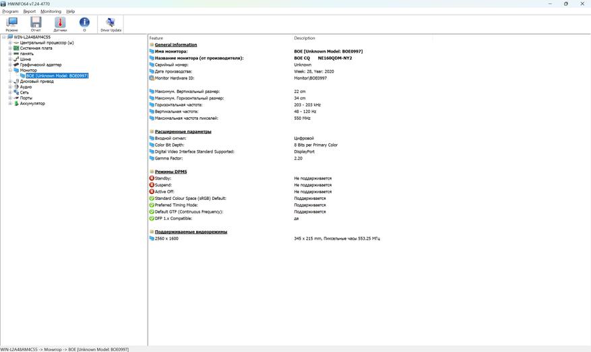This screenshot has width=591, height=352.
Task: Click the Feature column header
Action: pyautogui.click(x=156, y=38)
